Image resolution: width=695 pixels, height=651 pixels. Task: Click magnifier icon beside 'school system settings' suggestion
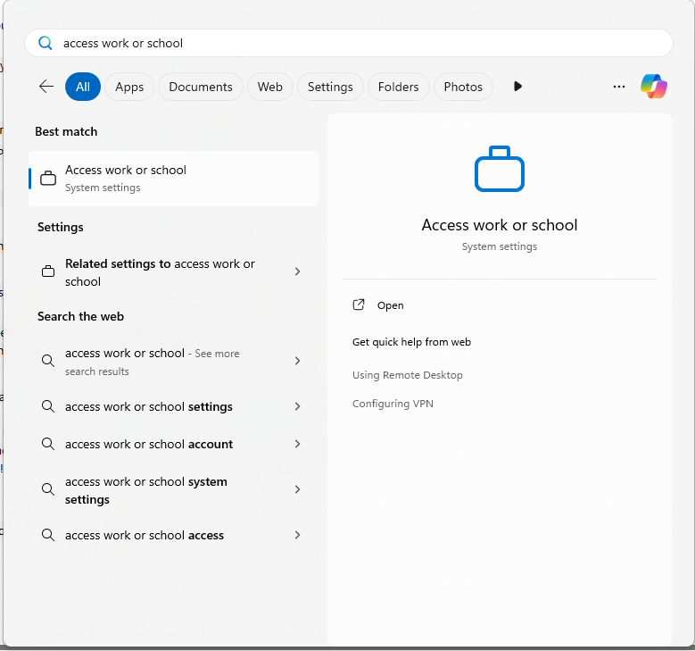coord(48,489)
